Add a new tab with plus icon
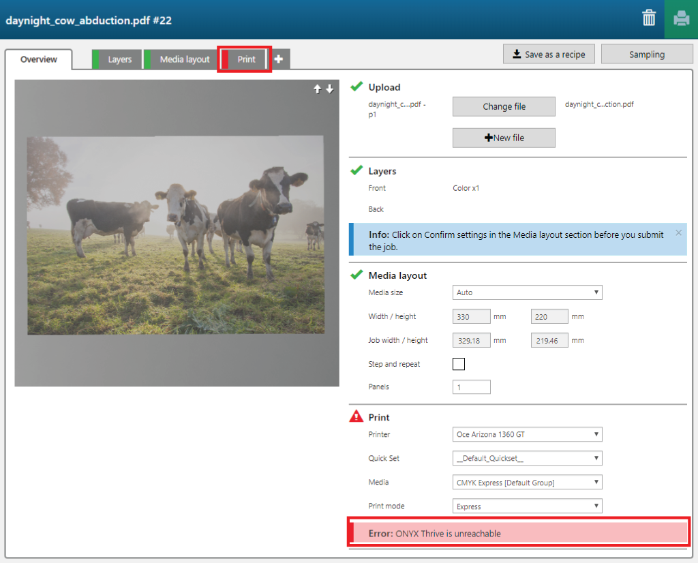 point(279,59)
